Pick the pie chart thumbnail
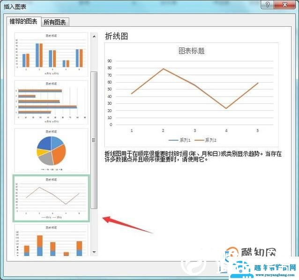Image resolution: width=299 pixels, height=280 pixels. pos(51,150)
